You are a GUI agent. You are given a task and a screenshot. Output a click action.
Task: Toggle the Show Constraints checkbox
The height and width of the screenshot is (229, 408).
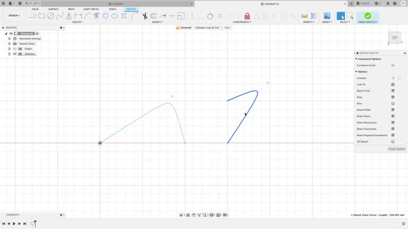click(393, 128)
